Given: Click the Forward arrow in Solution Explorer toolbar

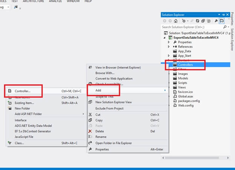Looking at the screenshot, I should [170, 21].
